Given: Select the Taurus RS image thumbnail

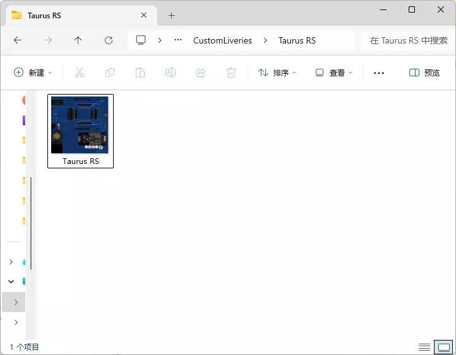Looking at the screenshot, I should point(80,125).
